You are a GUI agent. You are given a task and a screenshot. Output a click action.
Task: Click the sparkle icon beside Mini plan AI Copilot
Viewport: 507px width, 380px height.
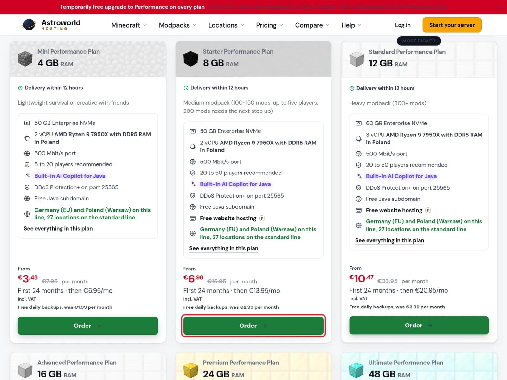[x=28, y=176]
